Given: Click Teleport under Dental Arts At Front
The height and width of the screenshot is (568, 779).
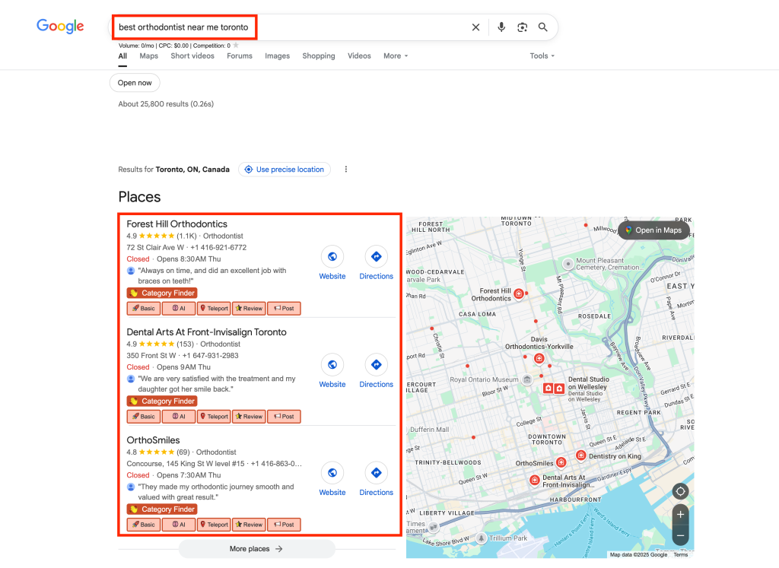Looking at the screenshot, I should [x=214, y=417].
